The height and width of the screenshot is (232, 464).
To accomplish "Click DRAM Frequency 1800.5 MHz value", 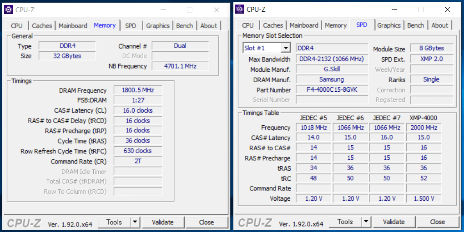I will pyautogui.click(x=138, y=90).
